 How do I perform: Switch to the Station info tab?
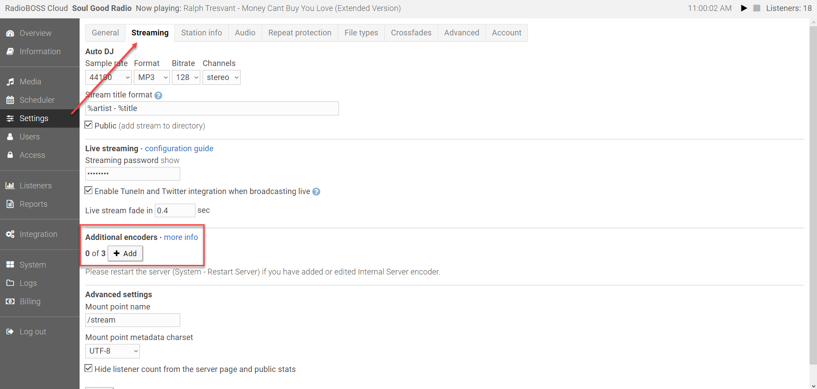[202, 33]
